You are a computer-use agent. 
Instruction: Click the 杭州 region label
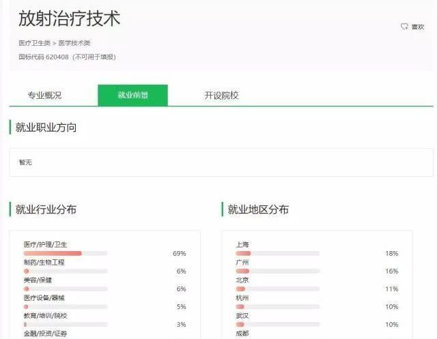tap(242, 298)
